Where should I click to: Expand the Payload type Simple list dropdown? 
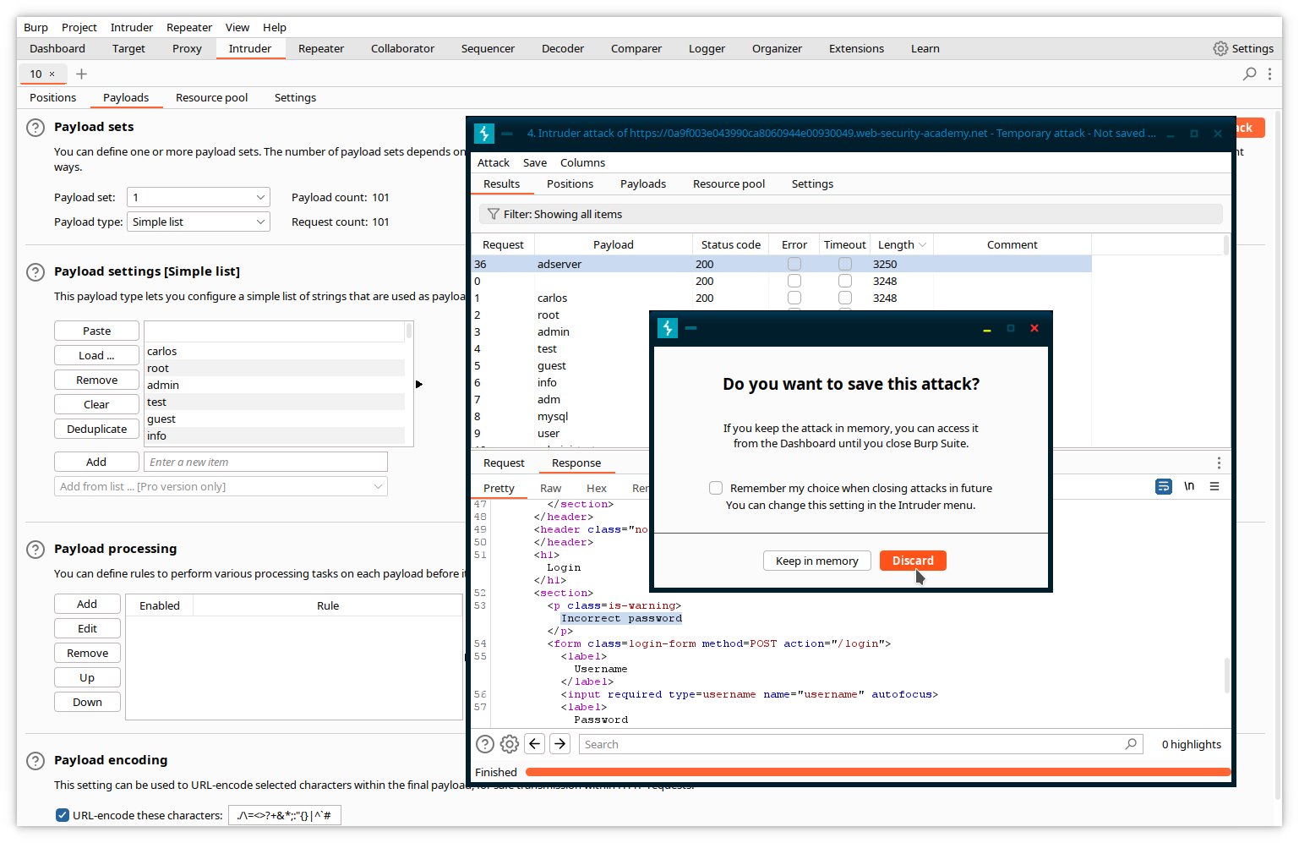coord(199,222)
